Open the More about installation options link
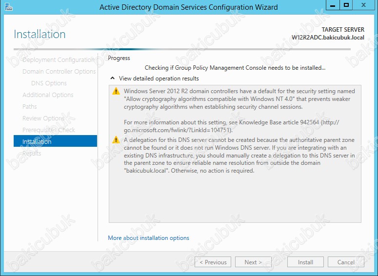Screen dimensions: 378x276 148,238
